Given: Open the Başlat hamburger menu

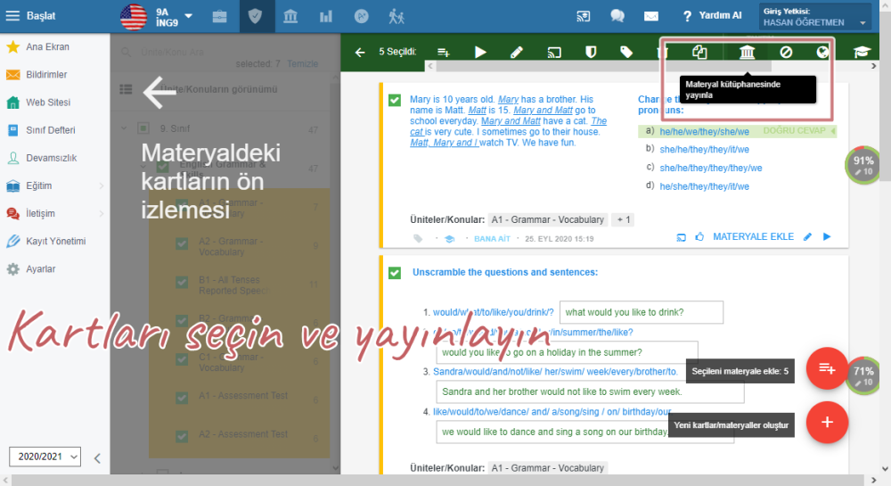Looking at the screenshot, I should [12, 16].
